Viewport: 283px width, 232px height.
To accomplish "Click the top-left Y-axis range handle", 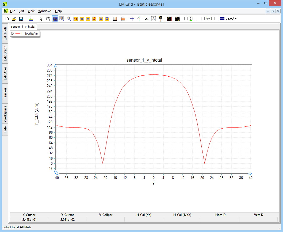I will 55,66.
